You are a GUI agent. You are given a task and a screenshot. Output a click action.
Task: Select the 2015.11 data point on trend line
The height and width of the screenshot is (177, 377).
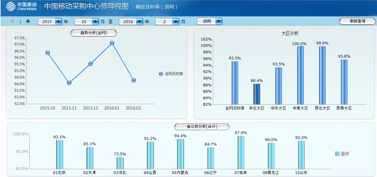[69, 83]
